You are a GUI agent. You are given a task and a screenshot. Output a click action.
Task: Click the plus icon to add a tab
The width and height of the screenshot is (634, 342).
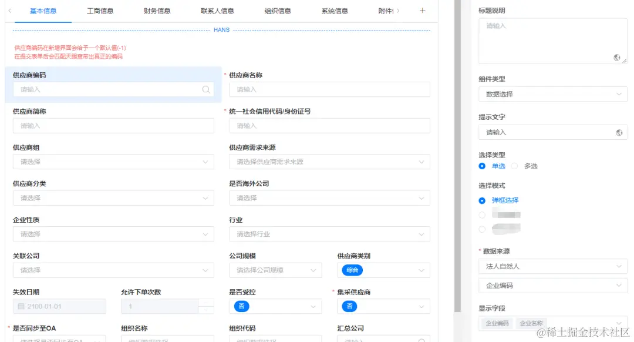422,10
